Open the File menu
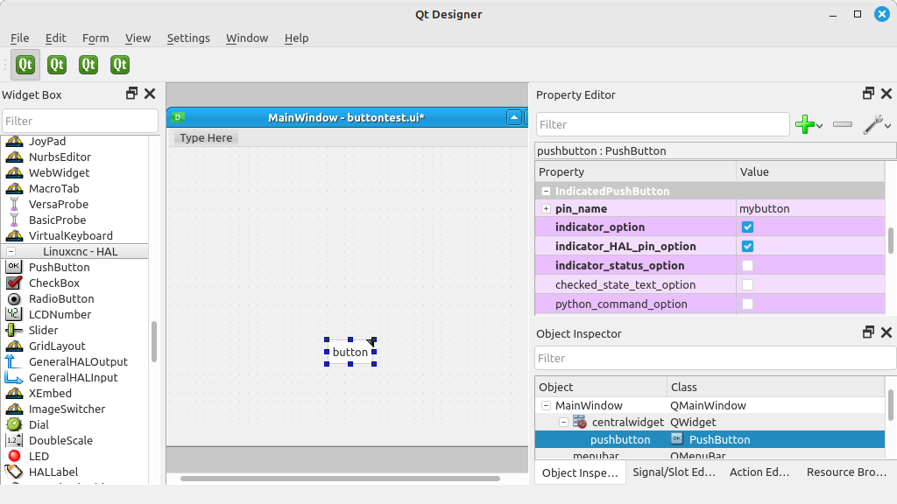 tap(20, 38)
